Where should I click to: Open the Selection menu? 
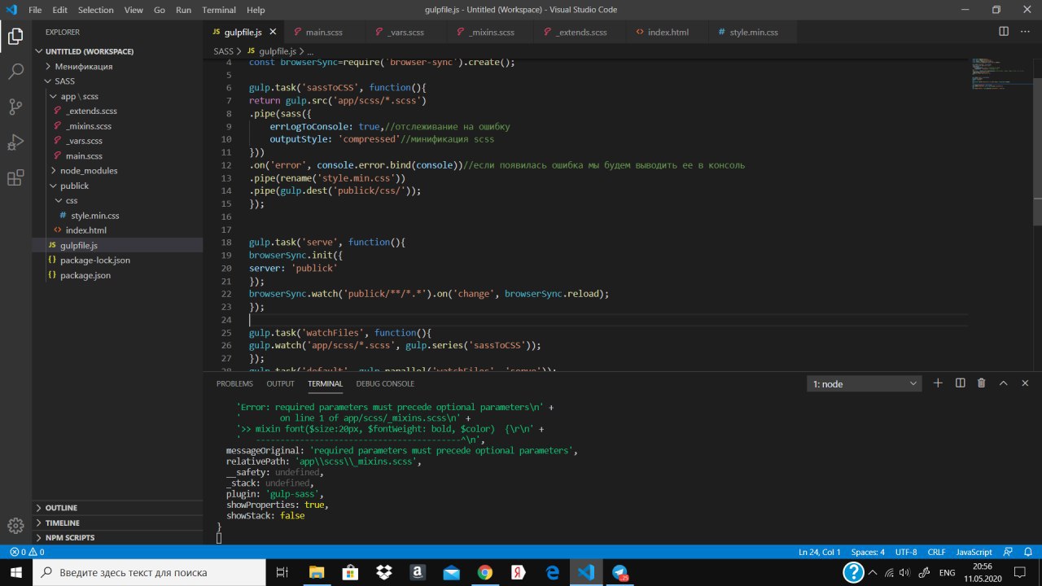tap(96, 10)
